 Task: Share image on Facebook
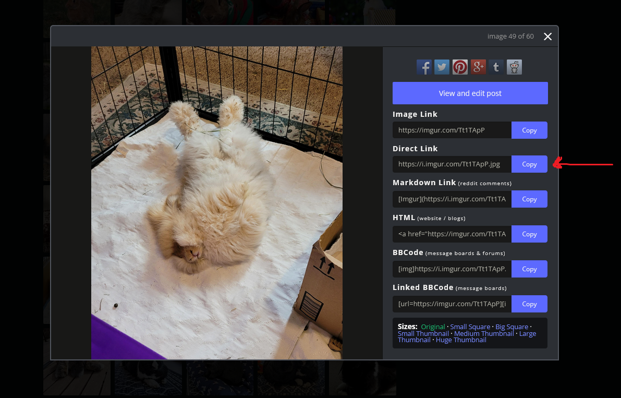click(424, 67)
